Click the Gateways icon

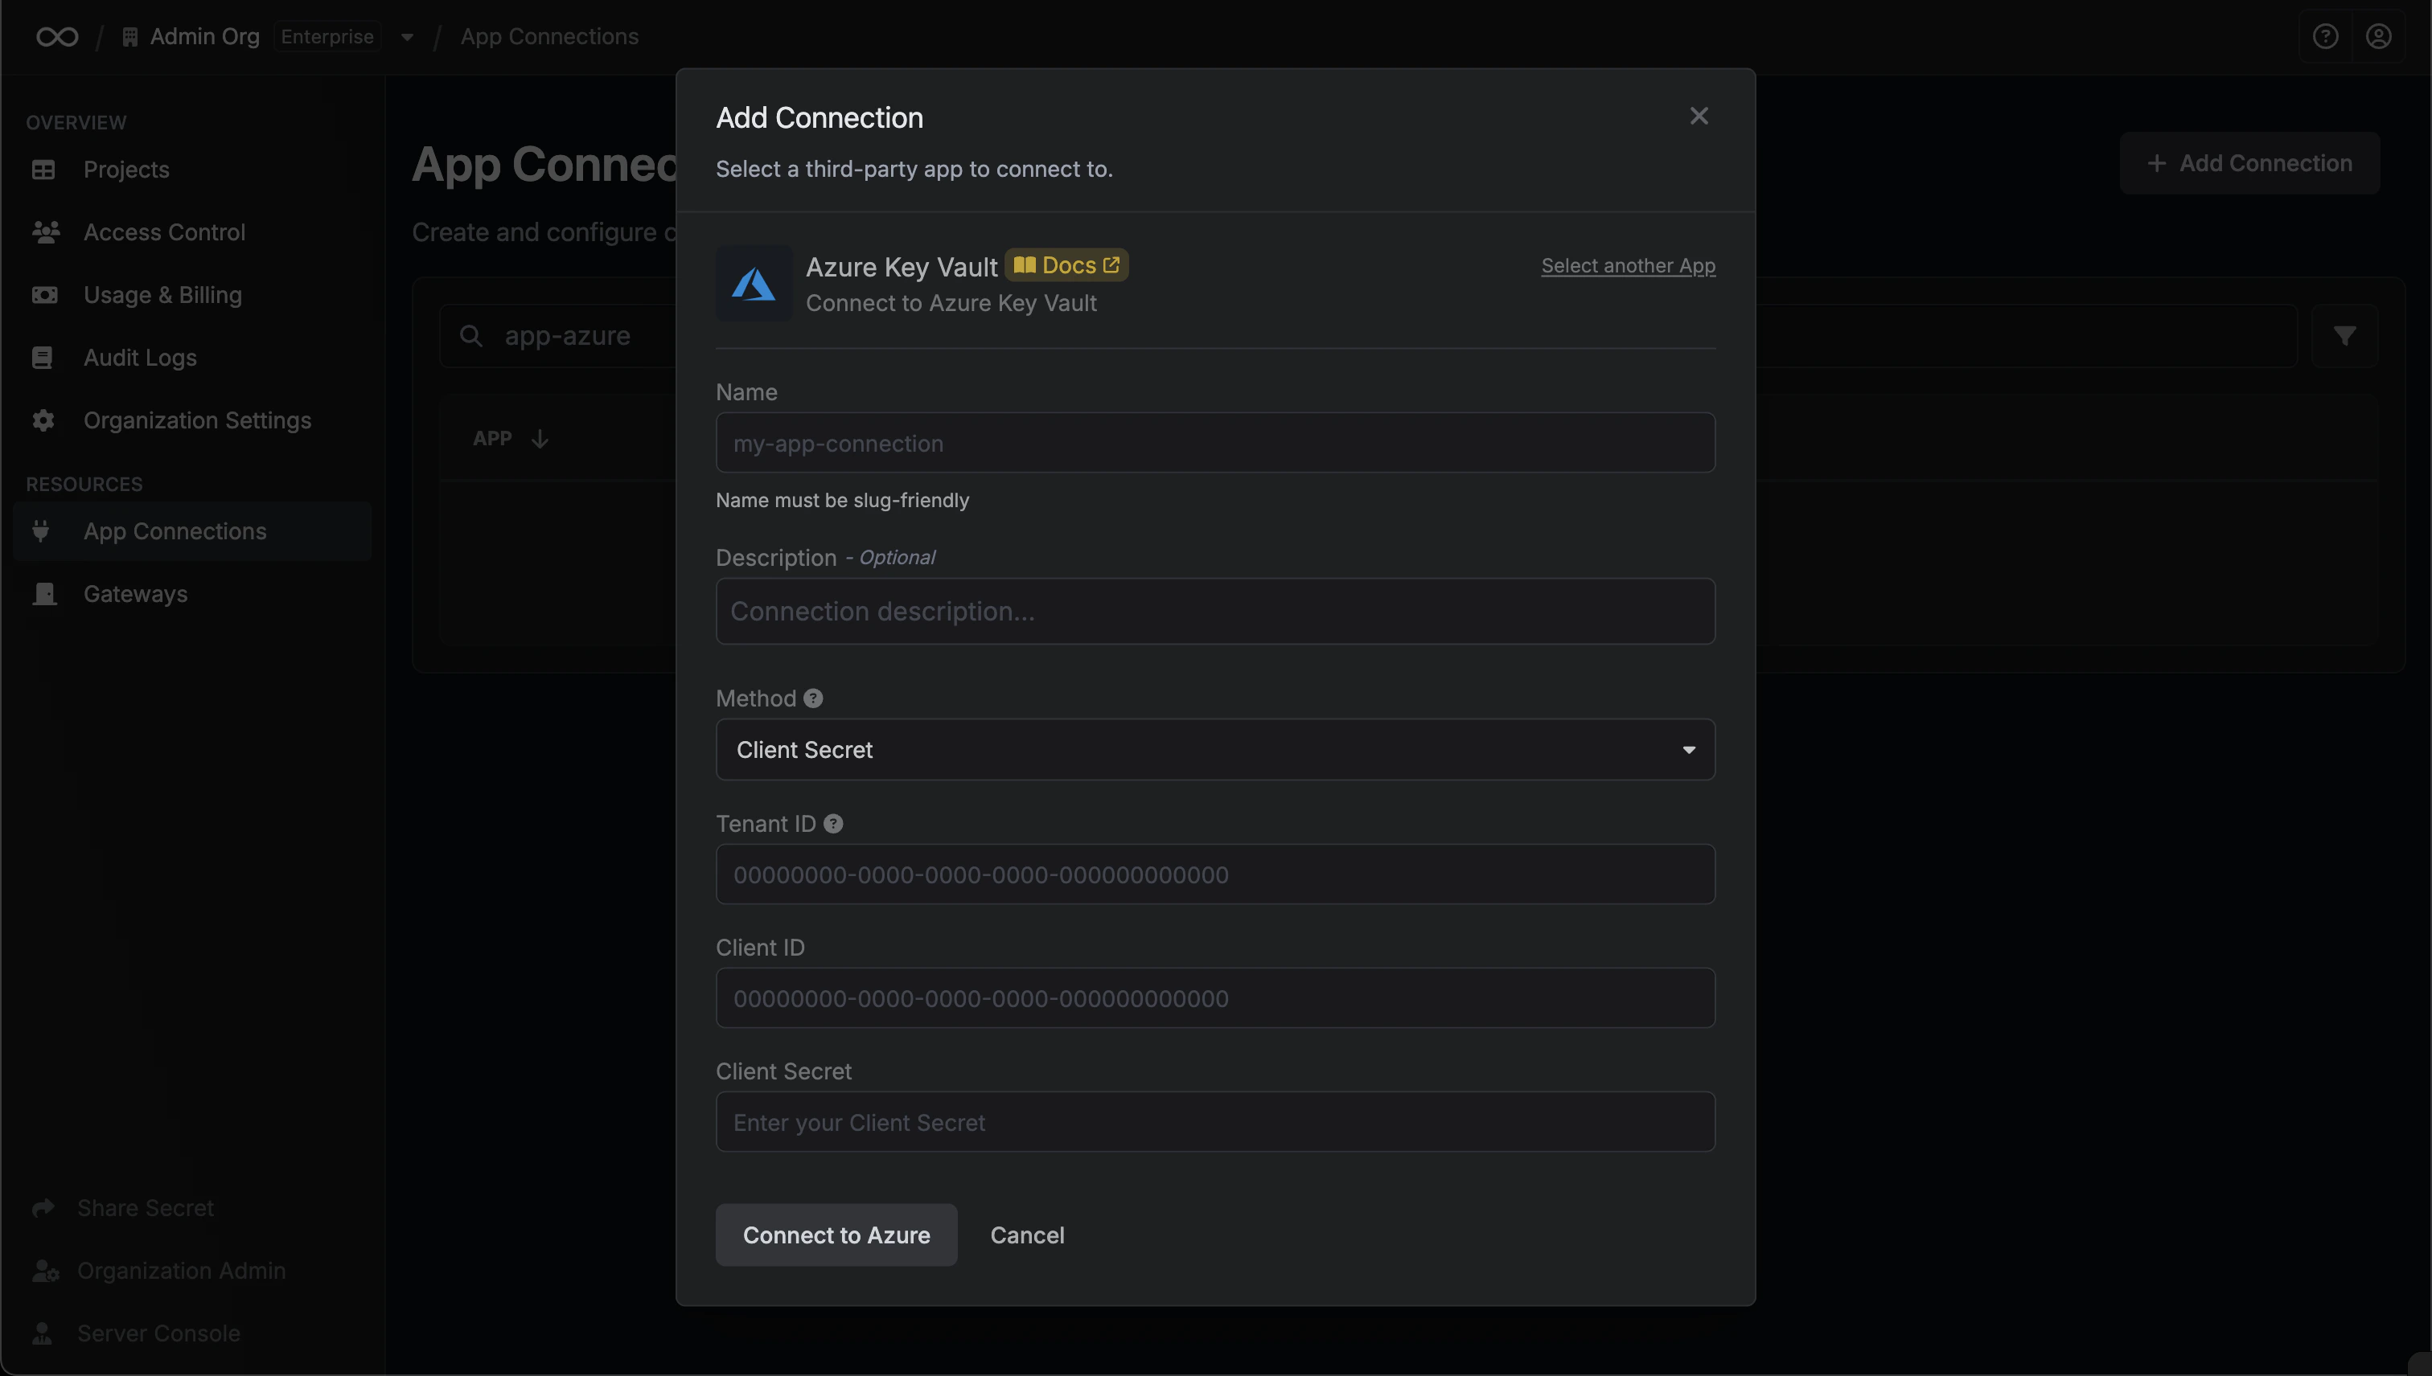coord(44,593)
